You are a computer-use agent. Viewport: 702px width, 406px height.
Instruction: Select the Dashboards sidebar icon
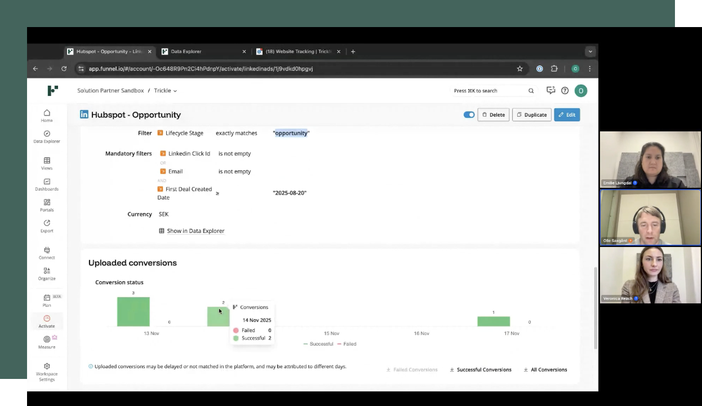(x=47, y=185)
